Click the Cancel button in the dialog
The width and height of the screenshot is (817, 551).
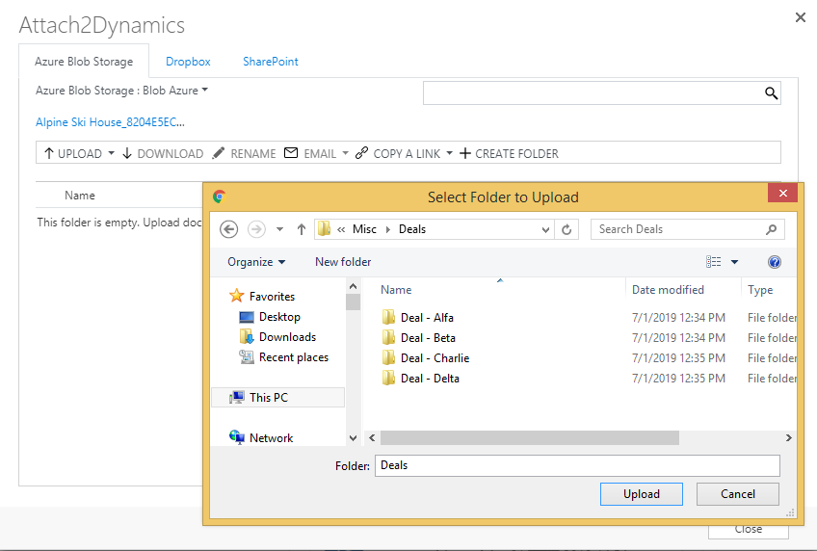[738, 494]
